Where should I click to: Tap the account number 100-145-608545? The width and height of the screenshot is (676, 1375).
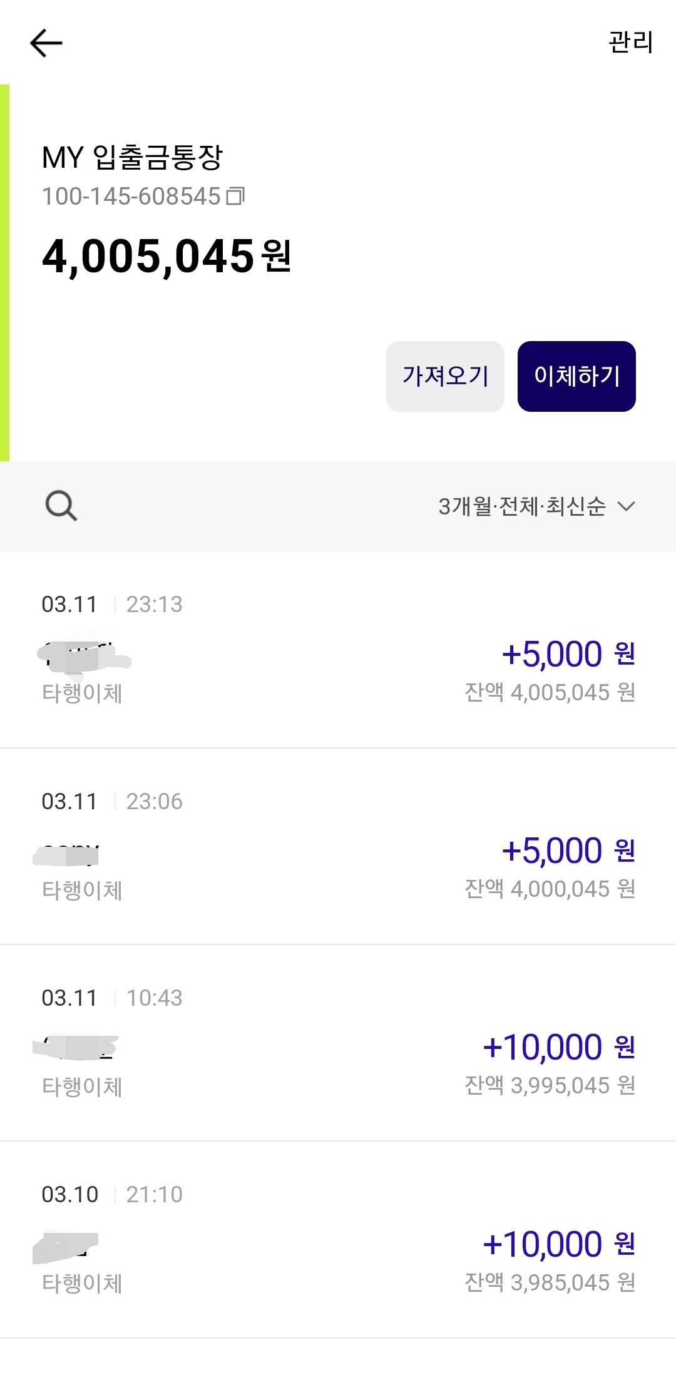point(131,197)
